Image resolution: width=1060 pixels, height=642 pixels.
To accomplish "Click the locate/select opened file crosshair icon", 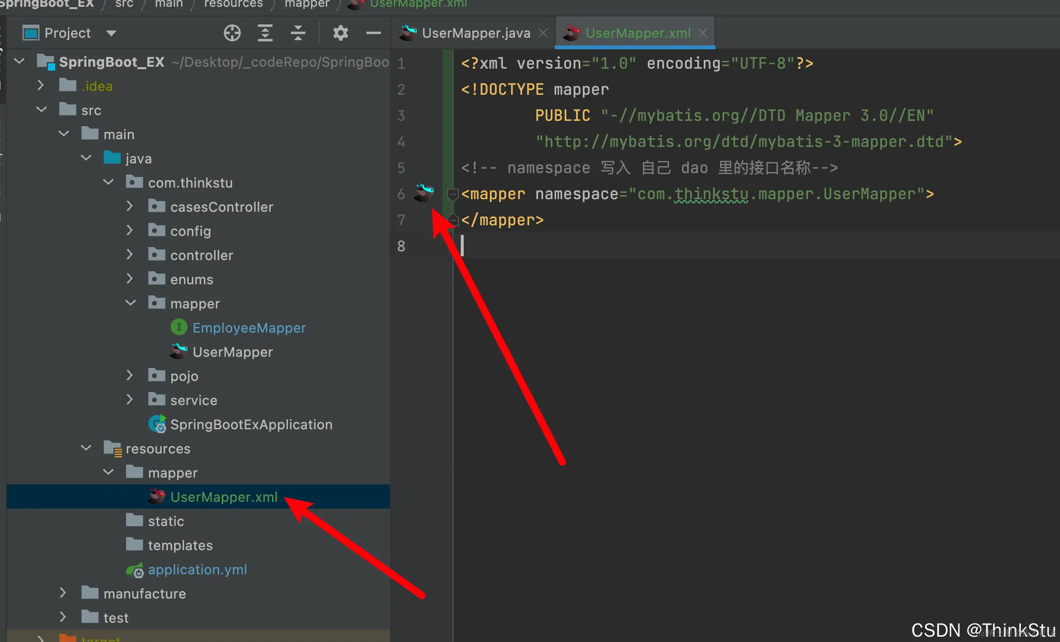I will [232, 33].
